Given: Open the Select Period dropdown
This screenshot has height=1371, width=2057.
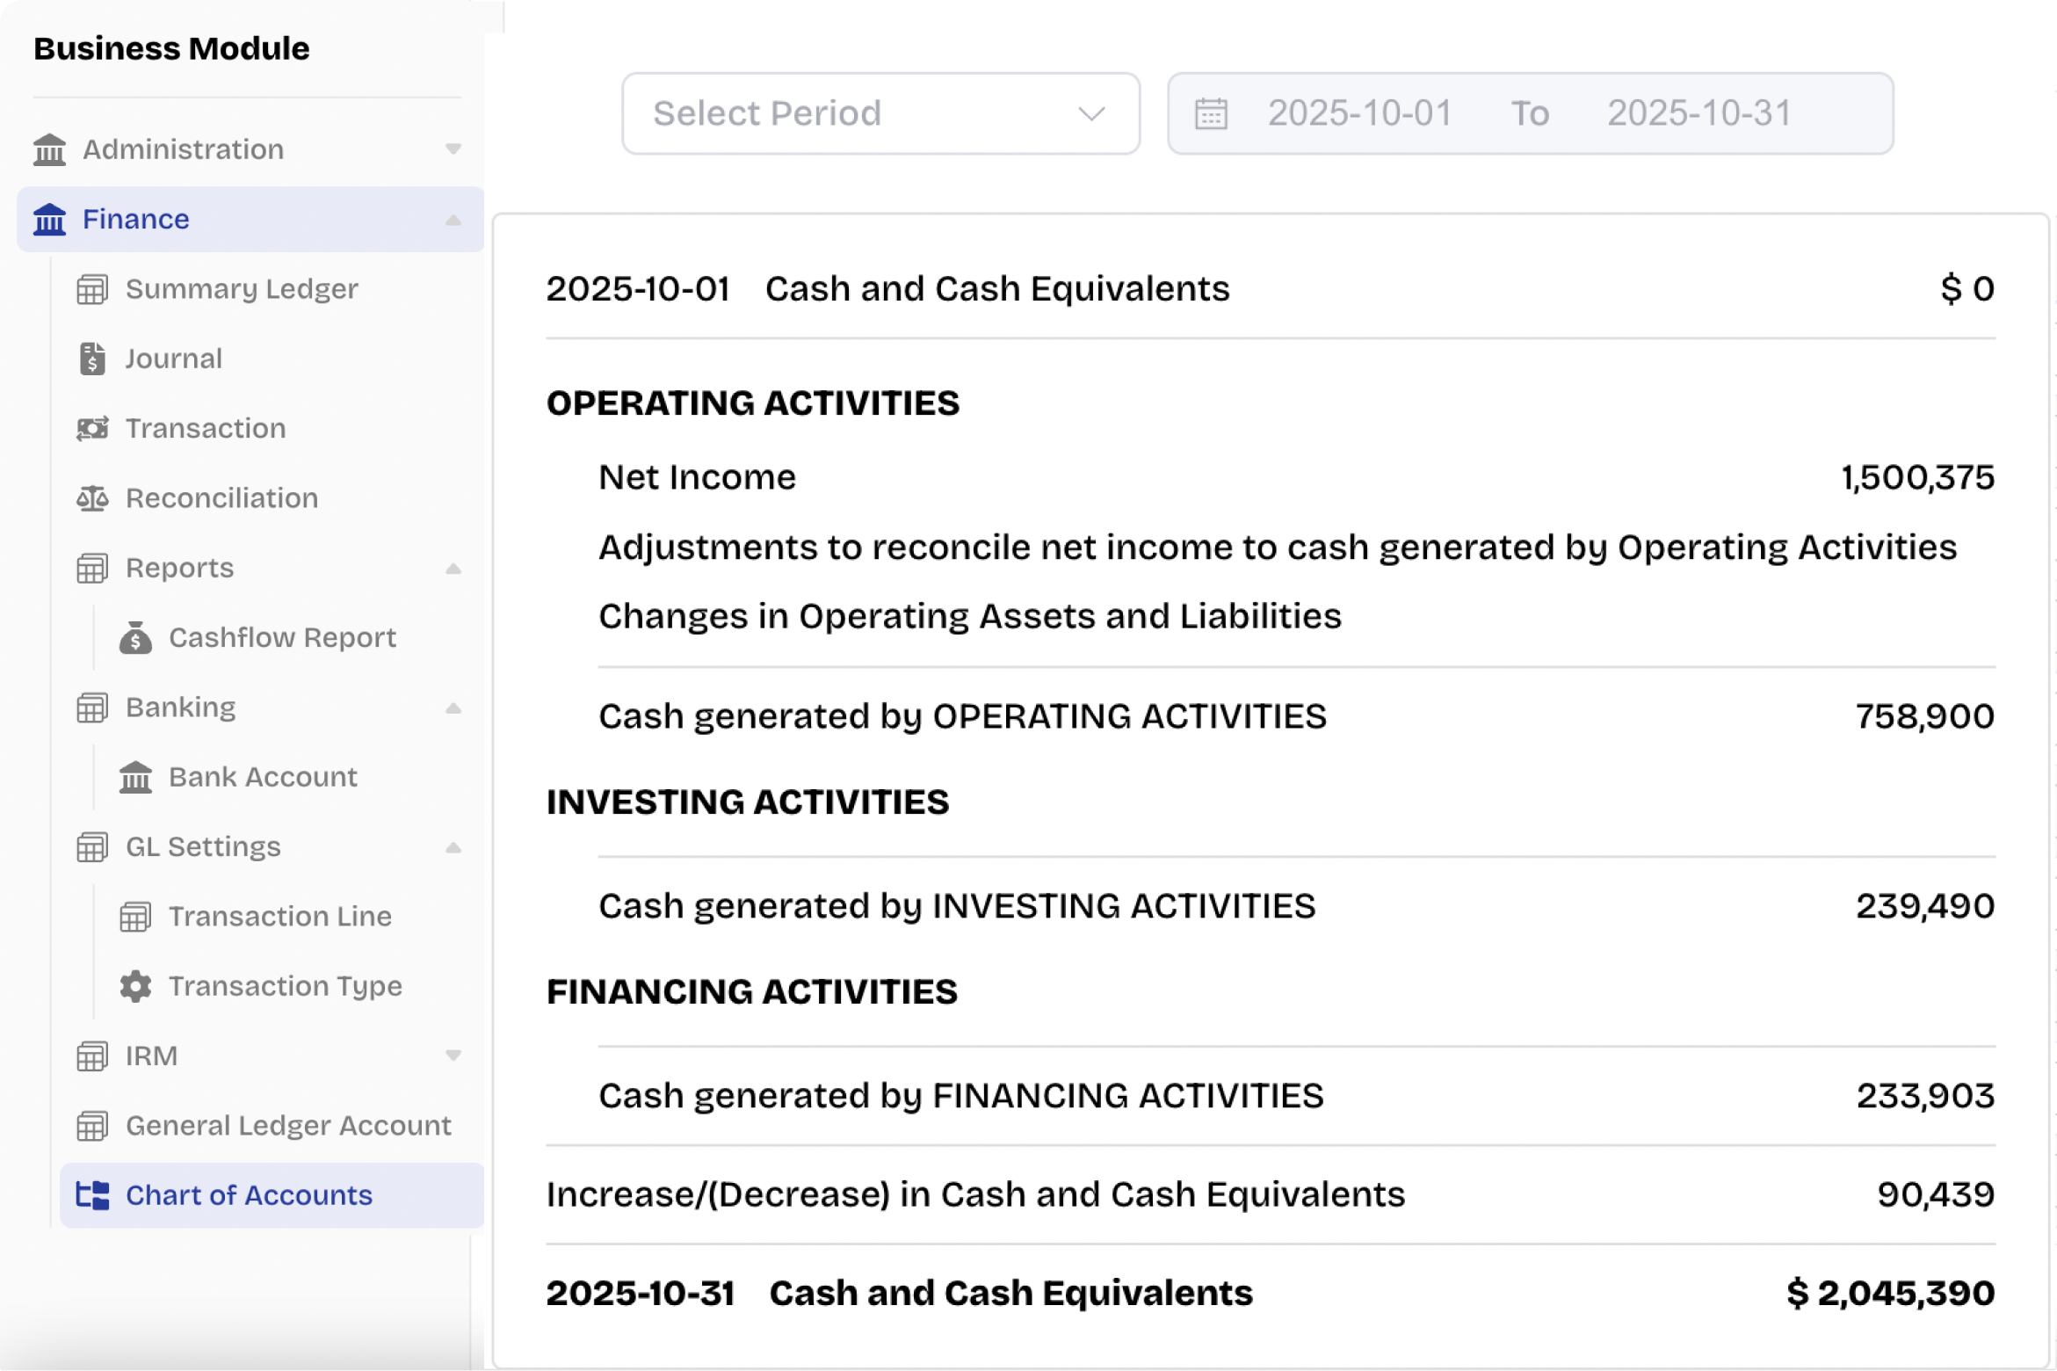Looking at the screenshot, I should 880,114.
